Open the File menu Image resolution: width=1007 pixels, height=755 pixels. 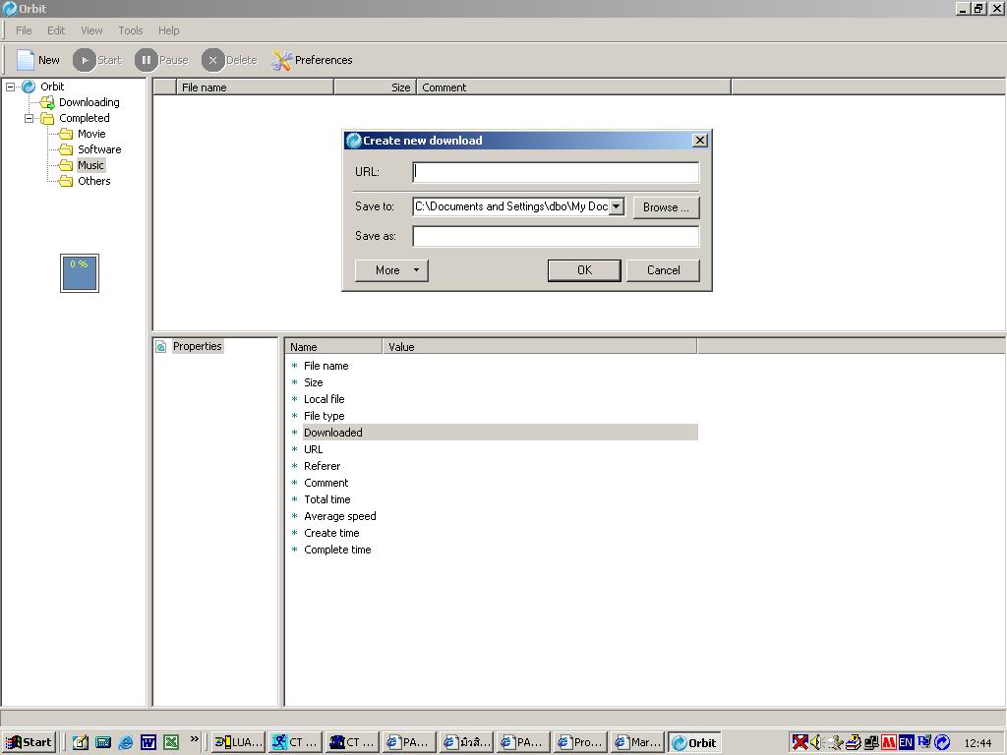[24, 30]
